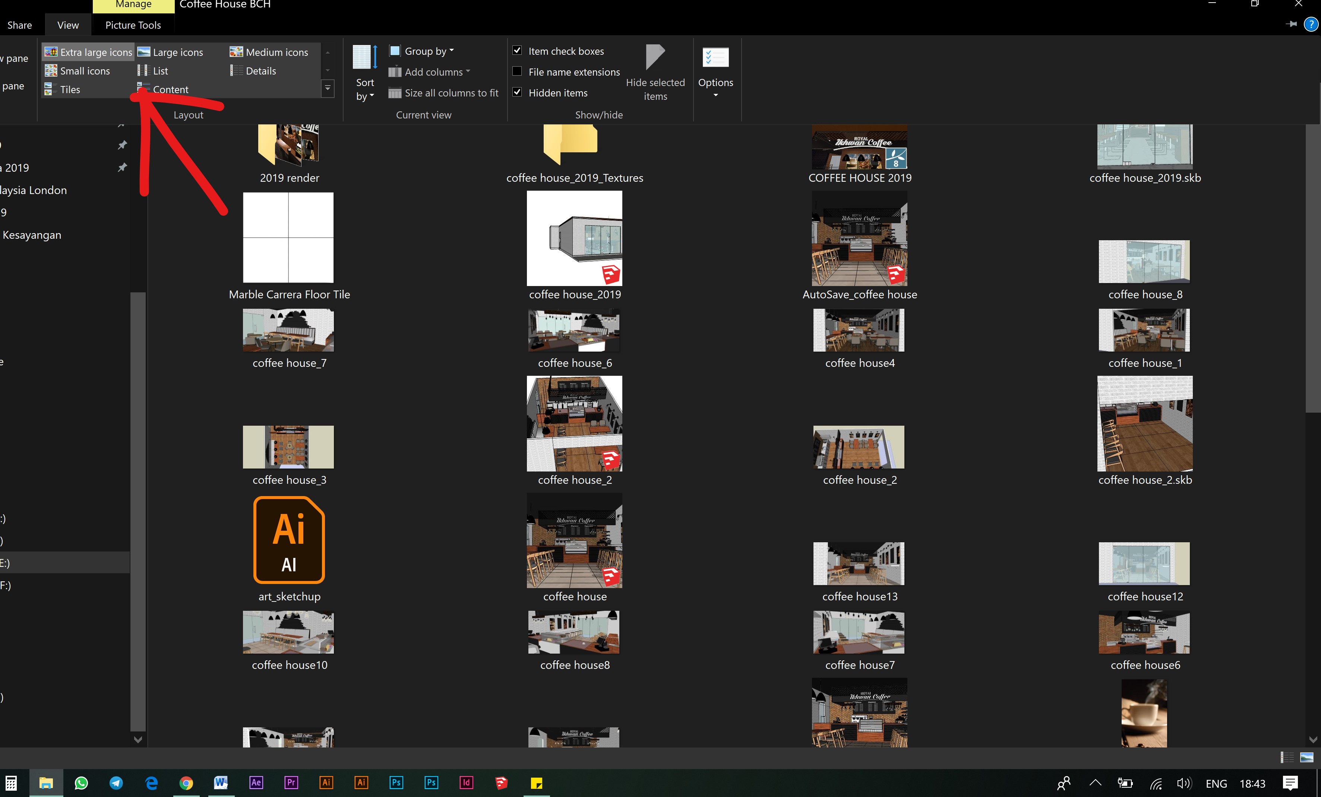Uncheck Item check boxes
This screenshot has width=1321, height=797.
pyautogui.click(x=517, y=50)
